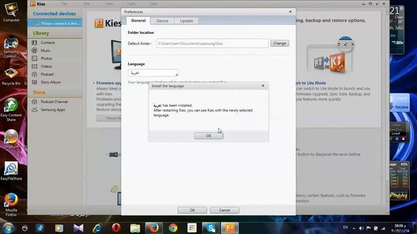The width and height of the screenshot is (417, 234).
Task: Click the Windows Start button
Action: (x=8, y=228)
